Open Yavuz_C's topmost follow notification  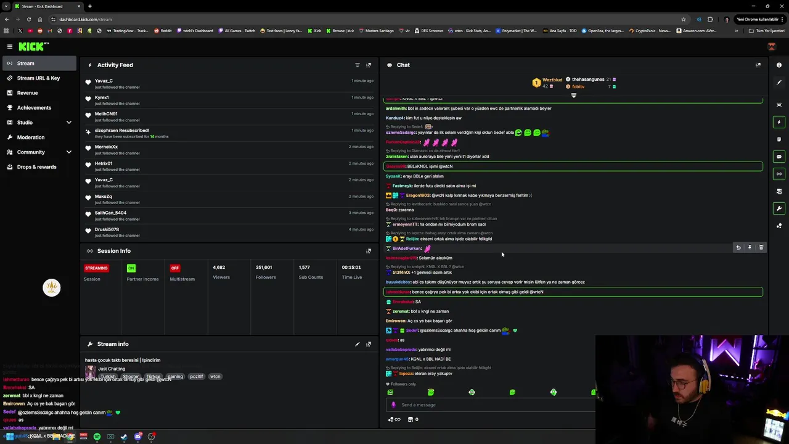pyautogui.click(x=229, y=83)
